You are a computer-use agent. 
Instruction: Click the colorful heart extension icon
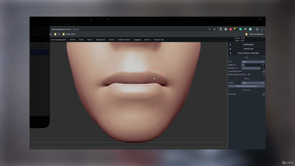245,30
